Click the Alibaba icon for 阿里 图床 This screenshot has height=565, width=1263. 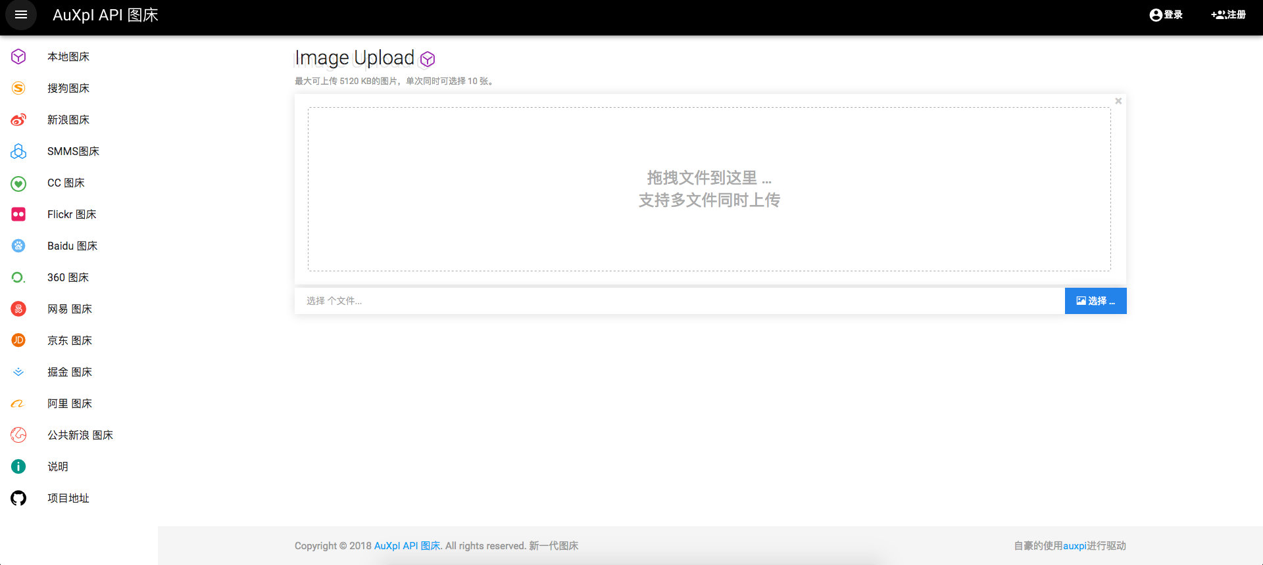click(18, 403)
